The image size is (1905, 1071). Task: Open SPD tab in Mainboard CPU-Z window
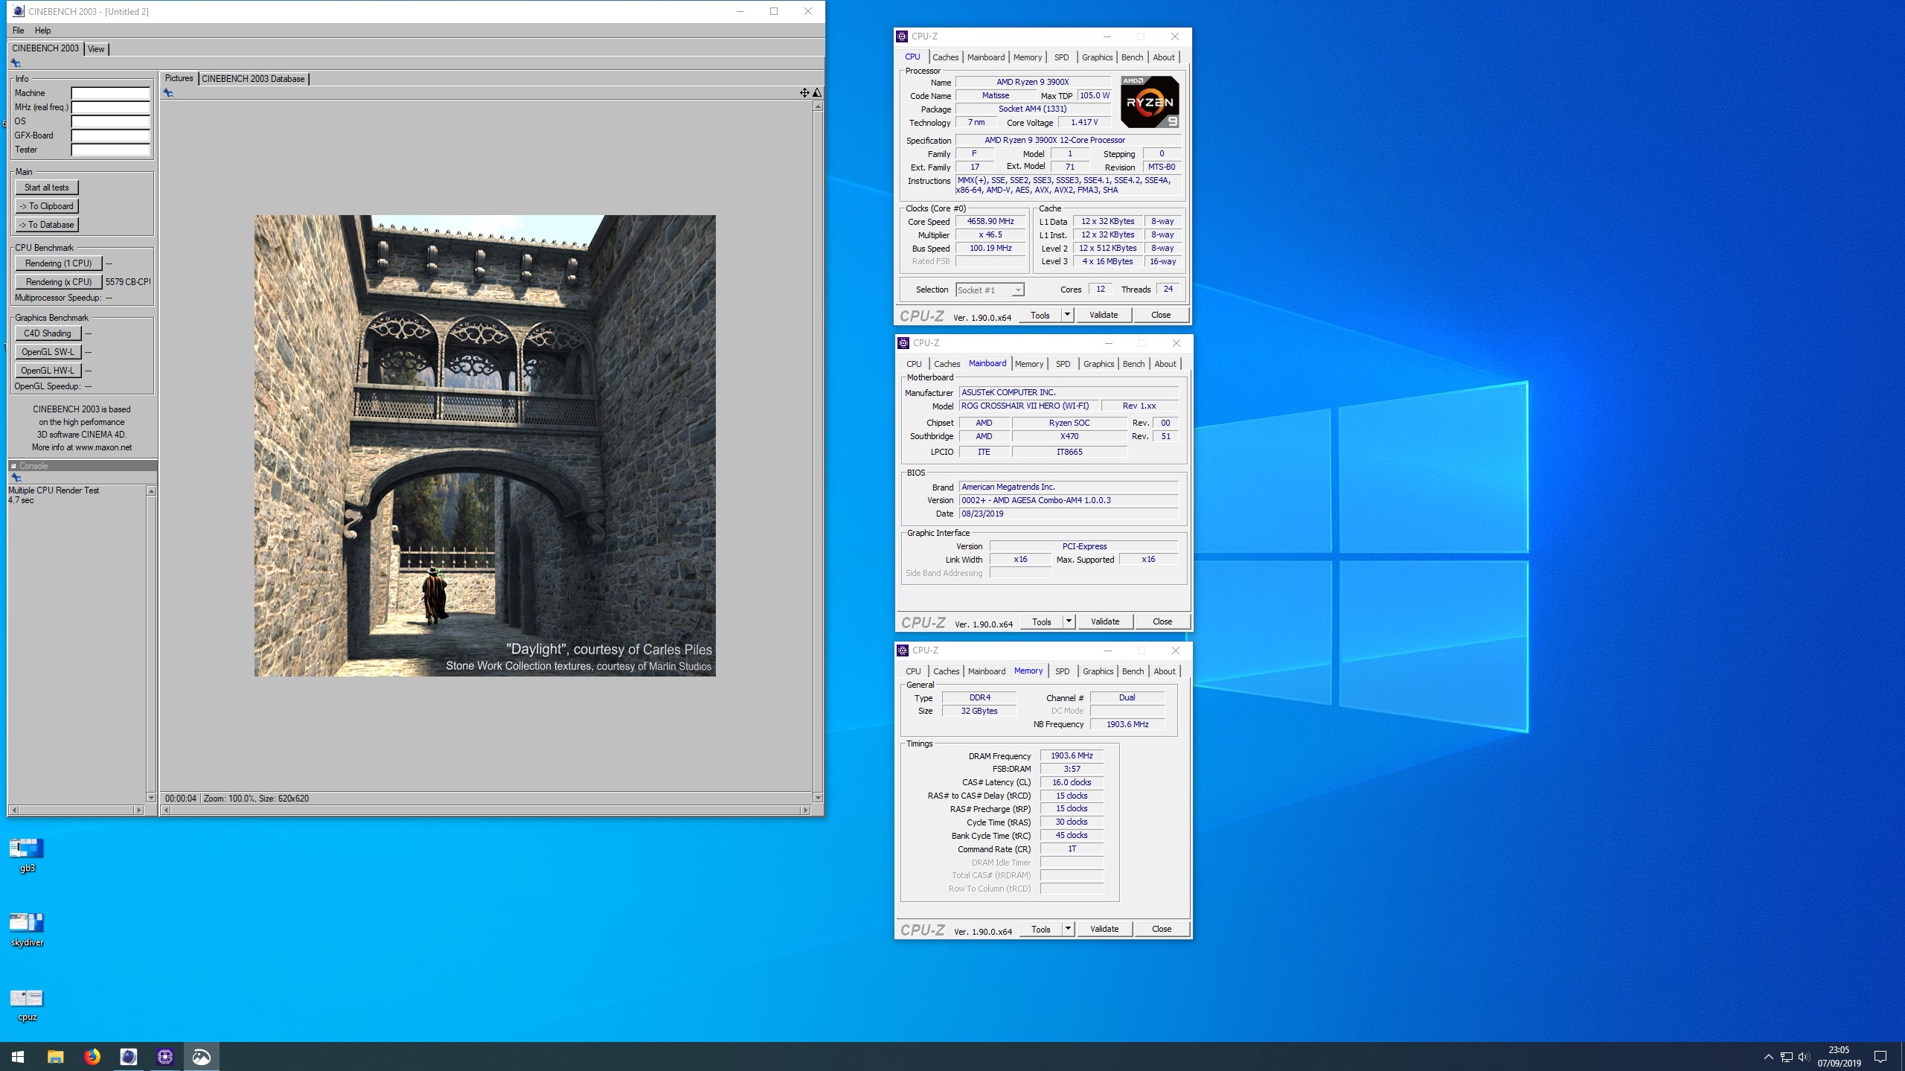(1063, 364)
